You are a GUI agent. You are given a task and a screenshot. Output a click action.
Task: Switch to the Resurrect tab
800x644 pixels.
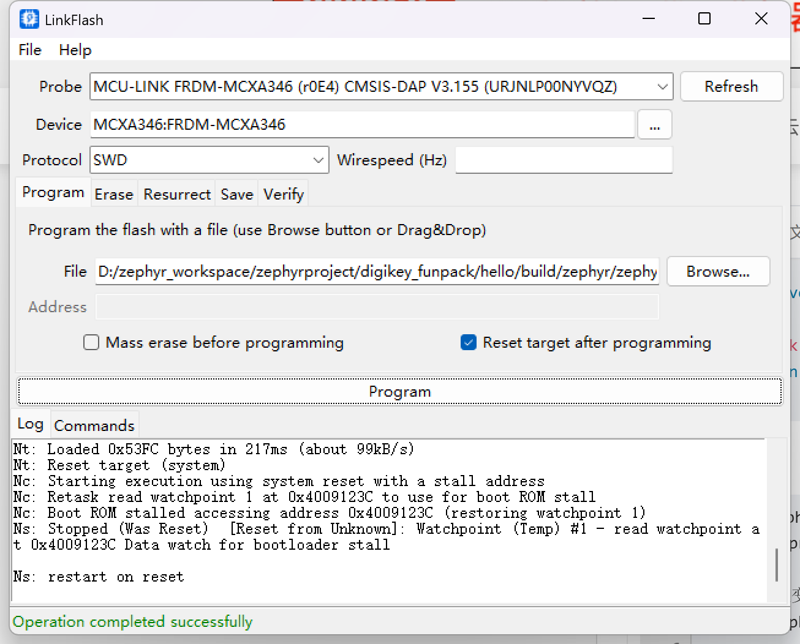coord(177,195)
